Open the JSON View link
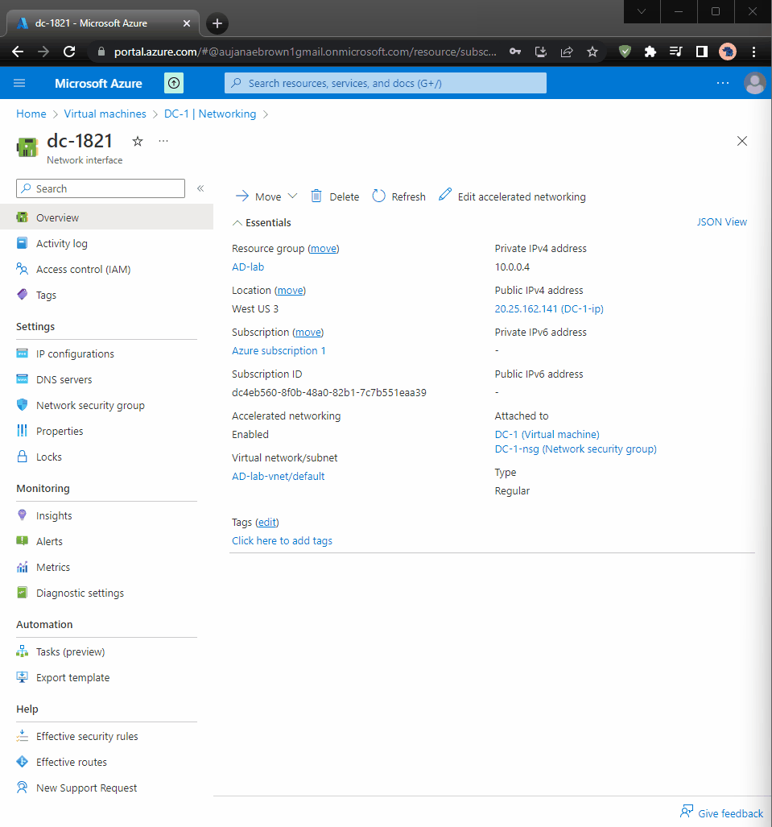 point(722,221)
